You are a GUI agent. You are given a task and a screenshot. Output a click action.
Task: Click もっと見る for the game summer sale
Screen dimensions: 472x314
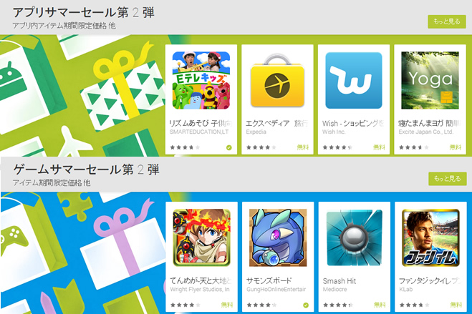point(448,179)
